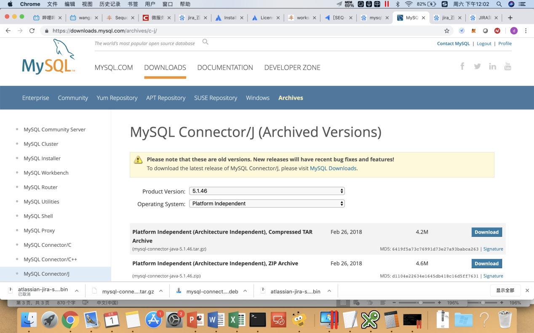Screen dimensions: 534x333
Task: Open the Yum Repository tab
Action: pos(117,98)
